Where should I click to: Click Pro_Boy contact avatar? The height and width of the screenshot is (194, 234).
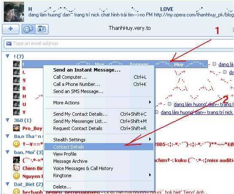(x=16, y=128)
